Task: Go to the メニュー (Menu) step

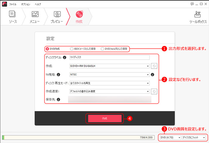Action: click(x=35, y=17)
